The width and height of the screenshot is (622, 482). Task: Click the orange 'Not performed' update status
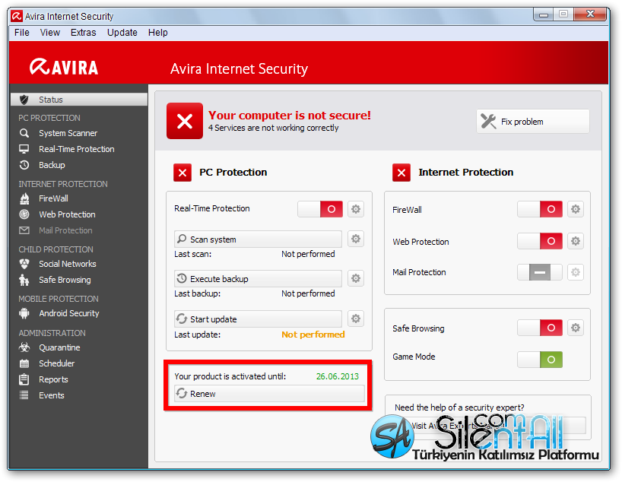click(313, 335)
